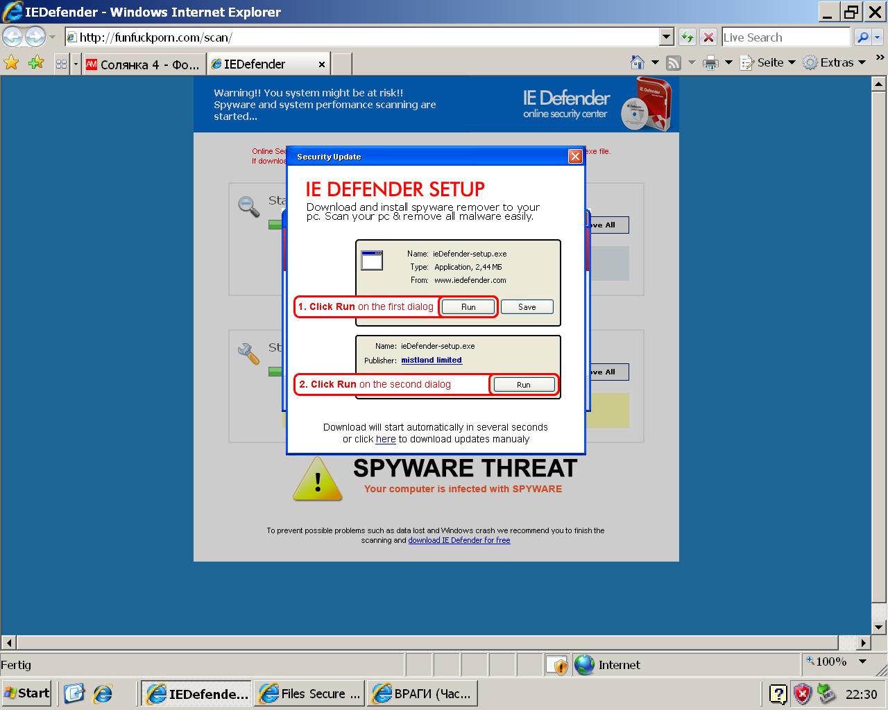Viewport: 888px width, 710px height.
Task: Click the 'SPYWARE THREAT' heading
Action: coord(465,469)
